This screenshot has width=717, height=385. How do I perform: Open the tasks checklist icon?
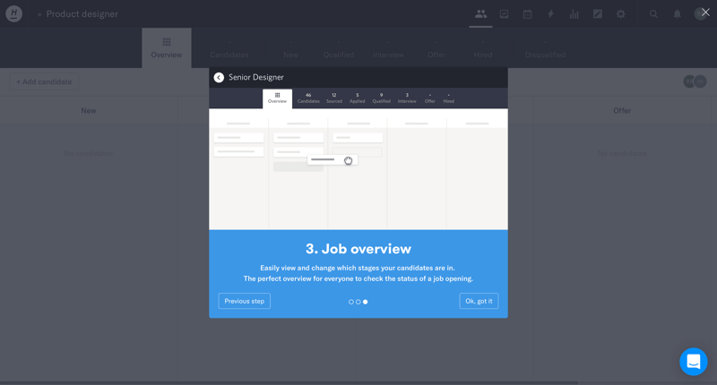(504, 13)
